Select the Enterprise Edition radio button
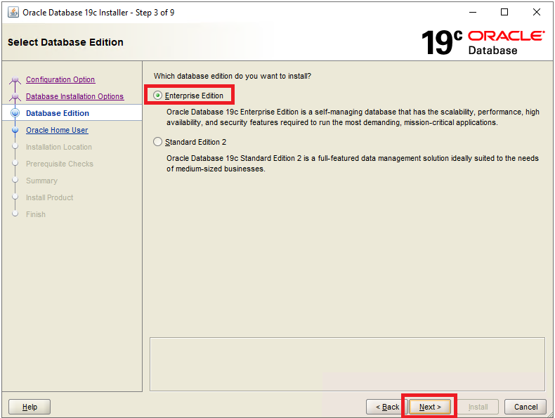The image size is (555, 418). pyautogui.click(x=157, y=96)
